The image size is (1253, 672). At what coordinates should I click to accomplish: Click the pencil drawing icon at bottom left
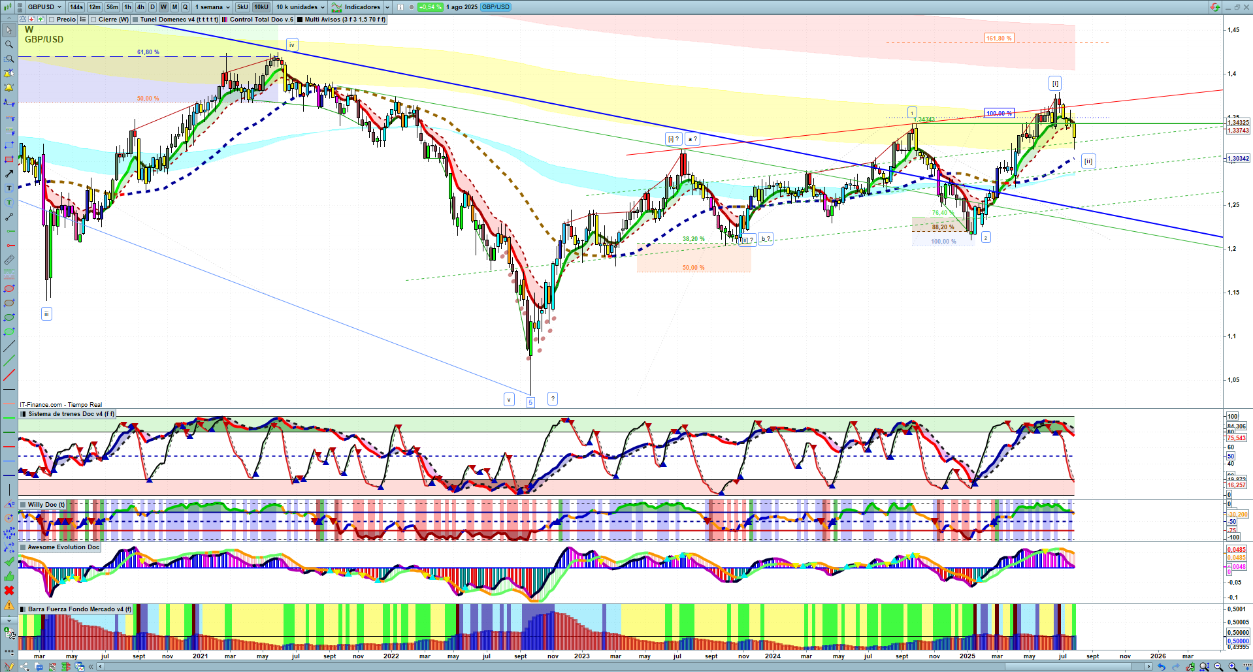click(9, 667)
